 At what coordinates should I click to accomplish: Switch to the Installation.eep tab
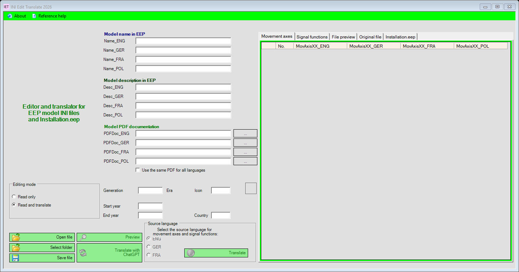pos(400,37)
